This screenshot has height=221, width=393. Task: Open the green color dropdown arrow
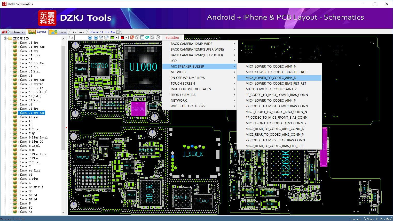(117, 38)
